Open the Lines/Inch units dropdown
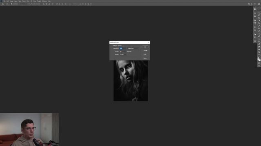This screenshot has height=146, width=261. [133, 48]
